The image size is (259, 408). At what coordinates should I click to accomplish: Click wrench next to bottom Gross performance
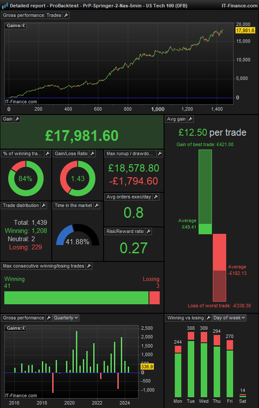coord(48,318)
